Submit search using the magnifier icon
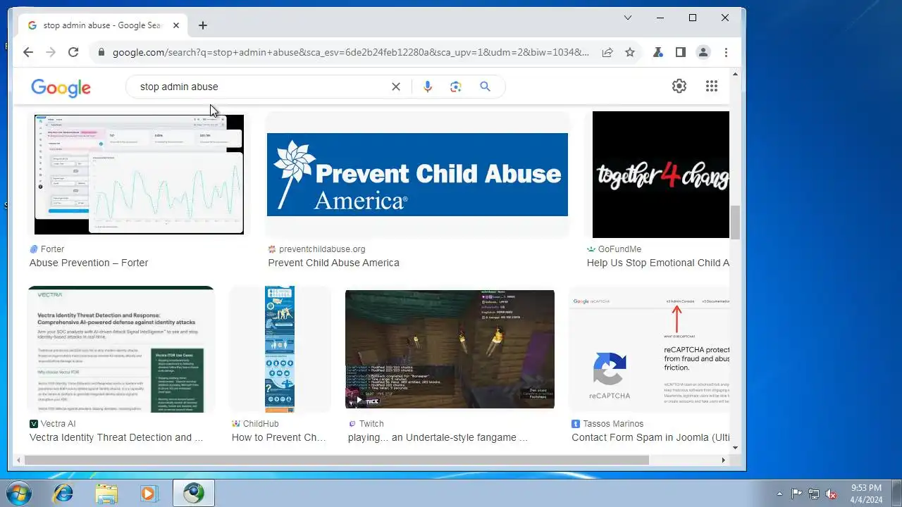The height and width of the screenshot is (507, 902). tap(485, 87)
